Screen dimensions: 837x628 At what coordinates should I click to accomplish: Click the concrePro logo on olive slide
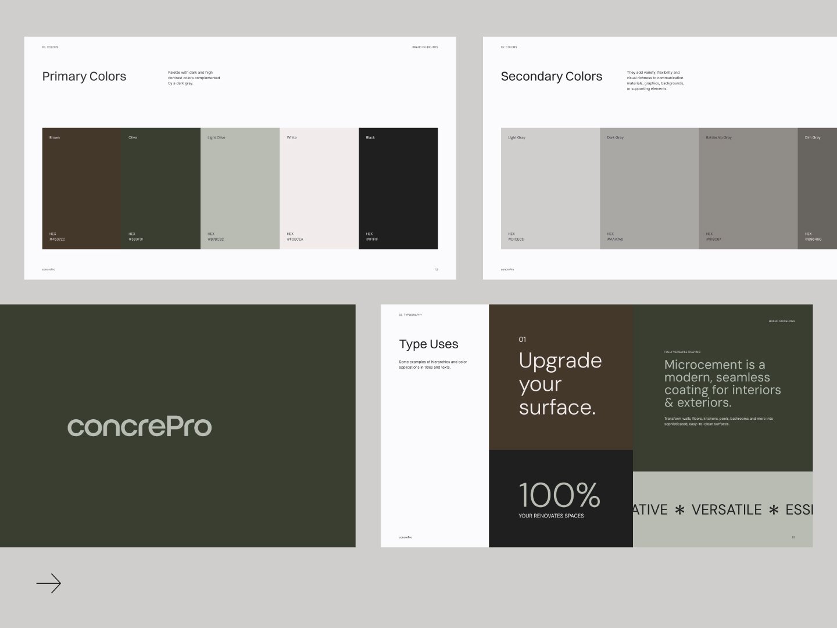139,426
